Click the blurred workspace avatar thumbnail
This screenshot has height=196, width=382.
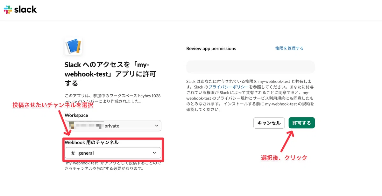[x=73, y=126]
